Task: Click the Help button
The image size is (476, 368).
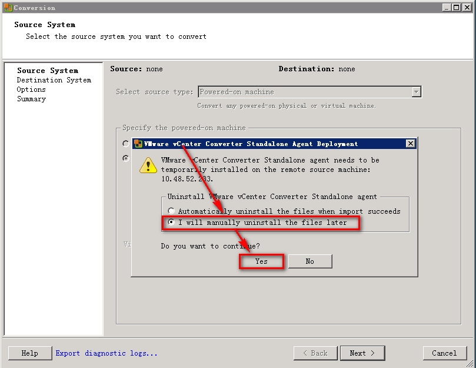Action: [30, 353]
